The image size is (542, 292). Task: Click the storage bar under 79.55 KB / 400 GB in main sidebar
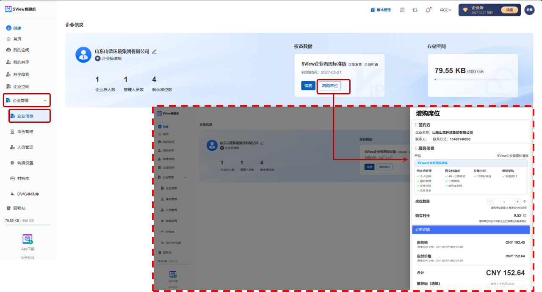(x=28, y=225)
